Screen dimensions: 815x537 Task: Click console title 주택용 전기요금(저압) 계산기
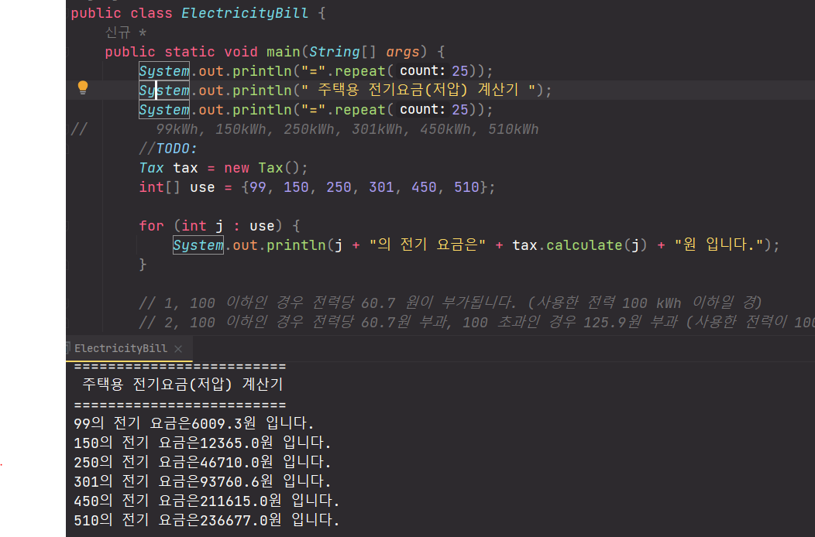tap(182, 385)
